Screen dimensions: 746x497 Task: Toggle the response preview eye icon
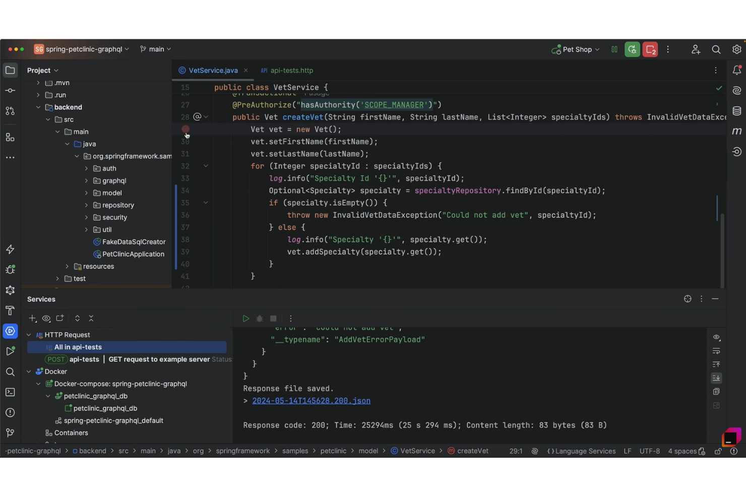(x=716, y=337)
